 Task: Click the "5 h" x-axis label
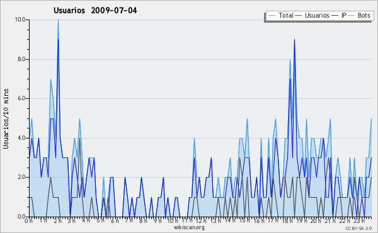tap(100, 220)
